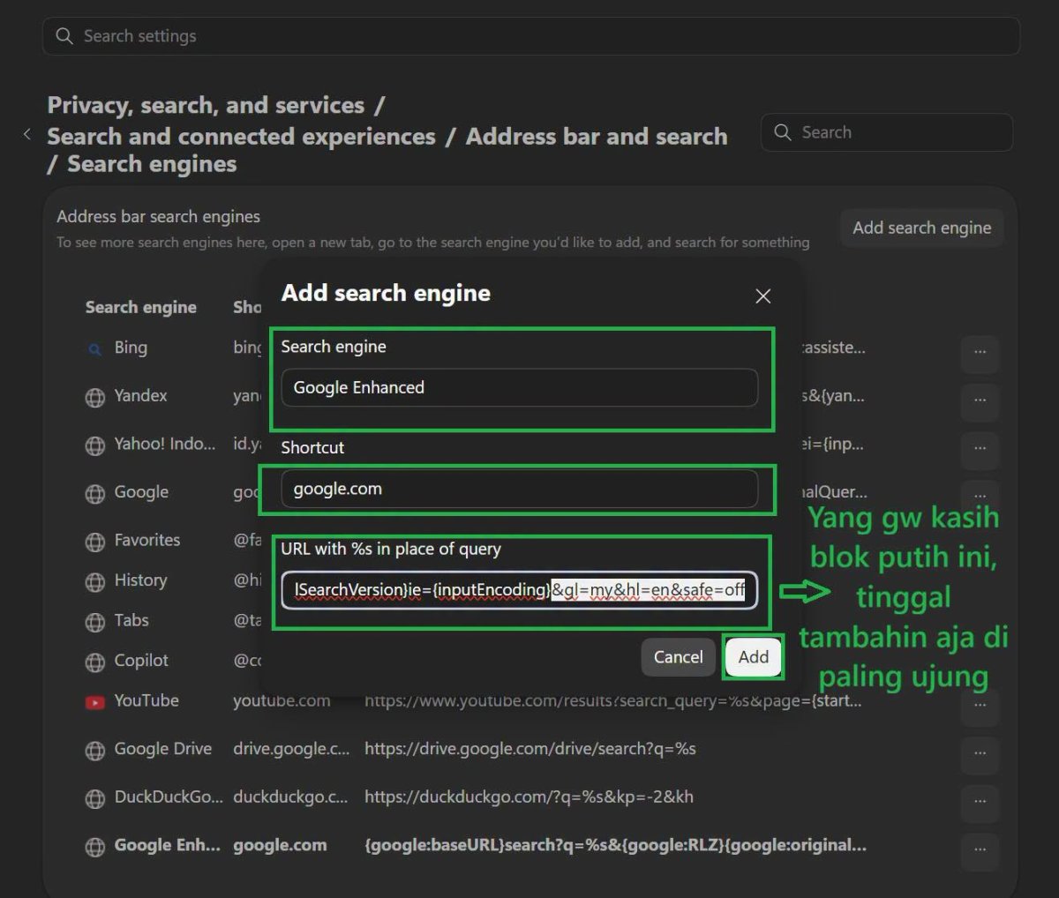
Task: Select the Google Enh... engine name
Action: [167, 845]
